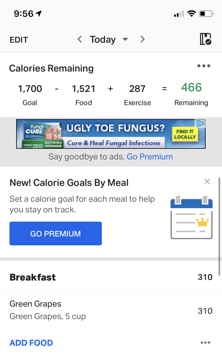Tap the dropdown arrow beside Today

coord(125,39)
